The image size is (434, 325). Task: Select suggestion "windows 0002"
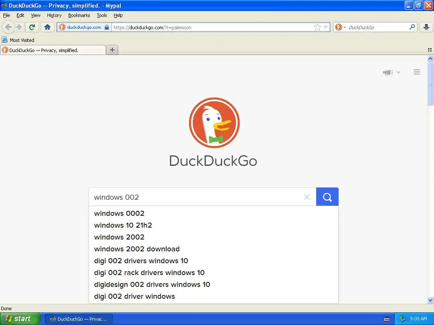(x=214, y=213)
